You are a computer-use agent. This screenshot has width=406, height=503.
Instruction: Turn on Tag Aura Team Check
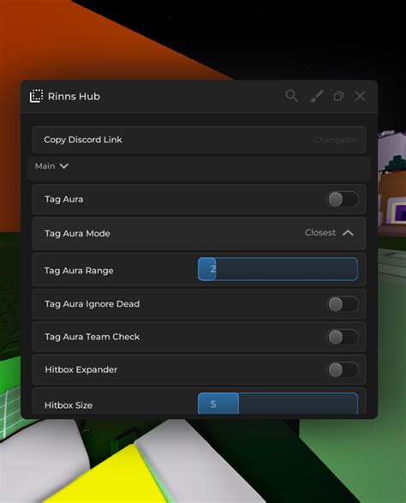[343, 337]
